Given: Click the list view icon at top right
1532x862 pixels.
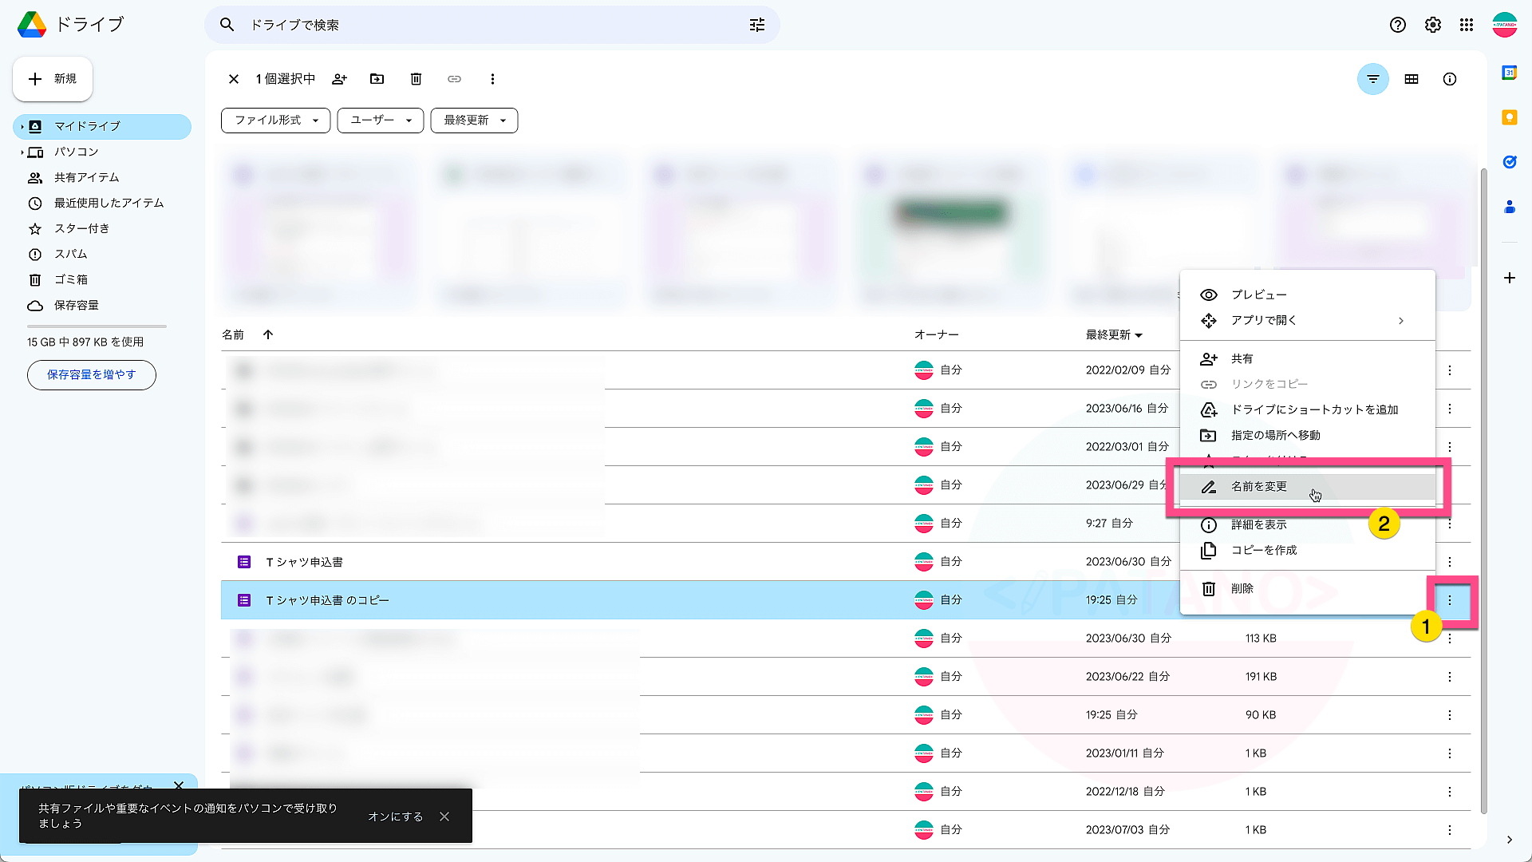Looking at the screenshot, I should point(1411,79).
